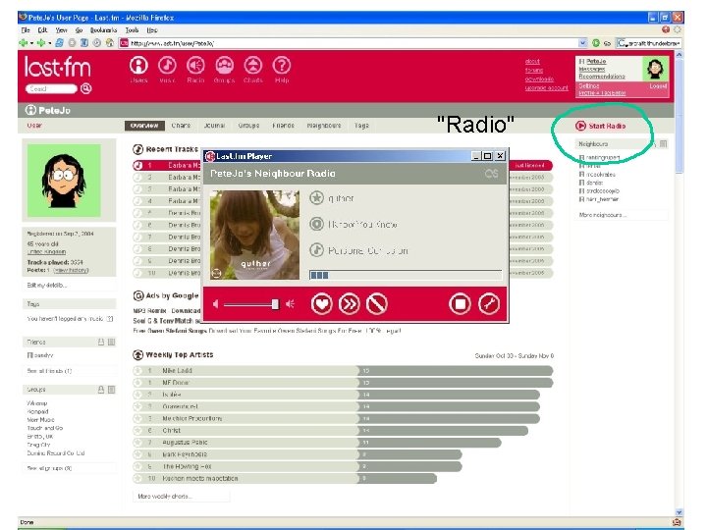Click the green Go button beside address bar
Screen dimensions: 707x530
(596, 43)
